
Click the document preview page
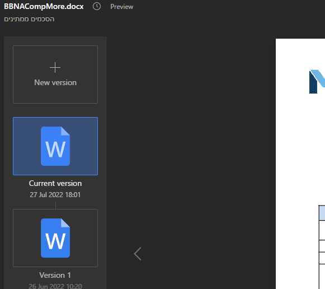300,164
